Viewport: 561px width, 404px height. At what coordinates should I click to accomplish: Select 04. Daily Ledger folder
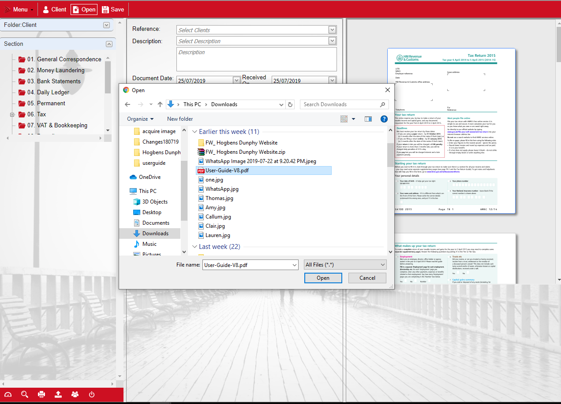tap(44, 92)
